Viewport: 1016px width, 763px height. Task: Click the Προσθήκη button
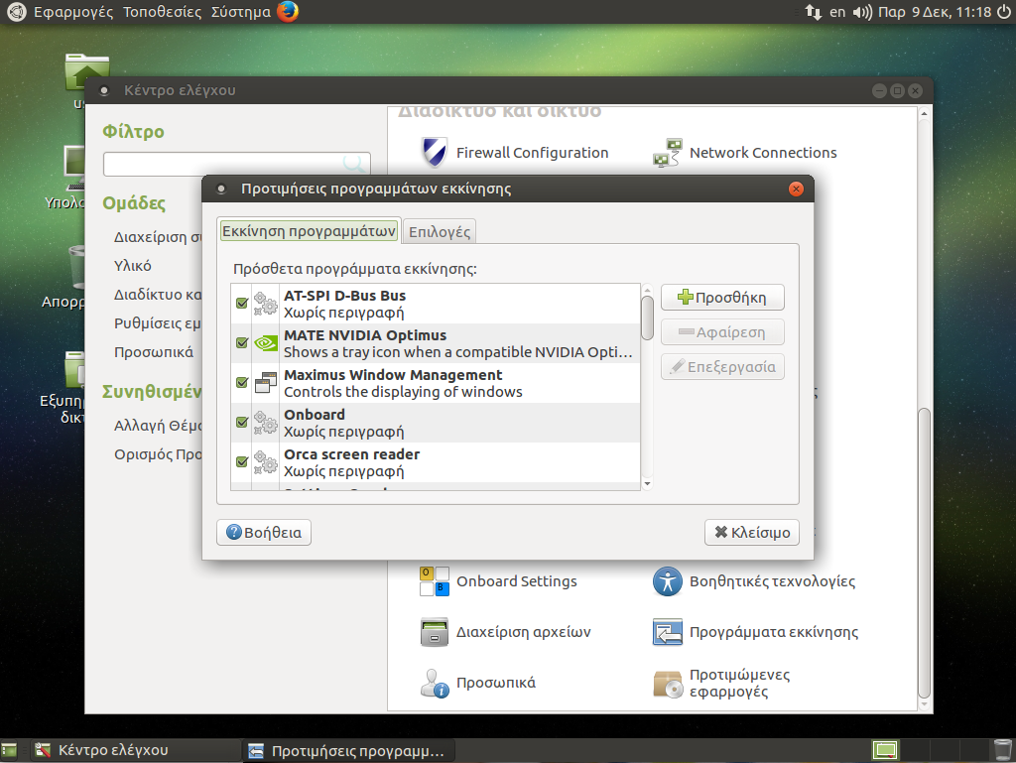click(x=721, y=298)
